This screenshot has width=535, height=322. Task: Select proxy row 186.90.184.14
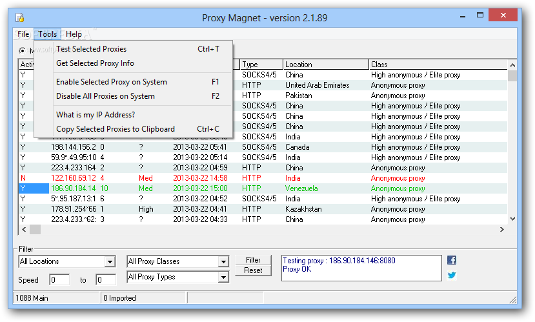point(263,188)
